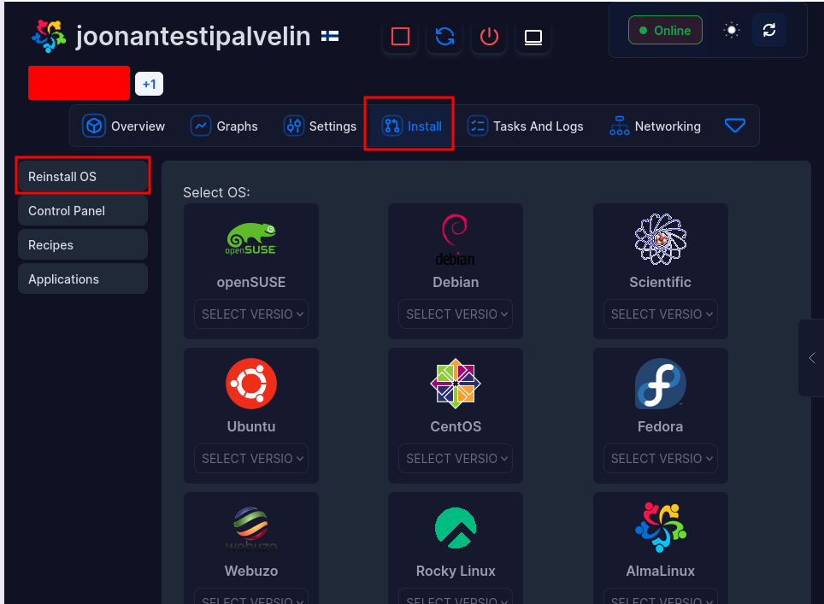The height and width of the screenshot is (604, 824).
Task: Click the Rocky Linux logo
Action: pos(455,528)
